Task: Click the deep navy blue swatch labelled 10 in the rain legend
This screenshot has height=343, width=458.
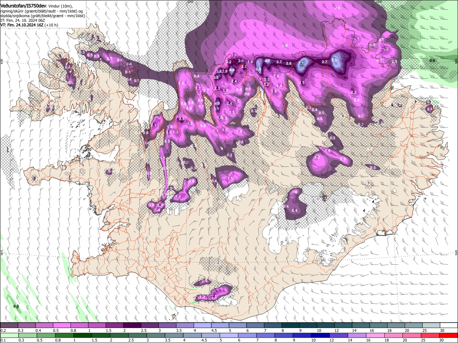Action: [x=320, y=335]
